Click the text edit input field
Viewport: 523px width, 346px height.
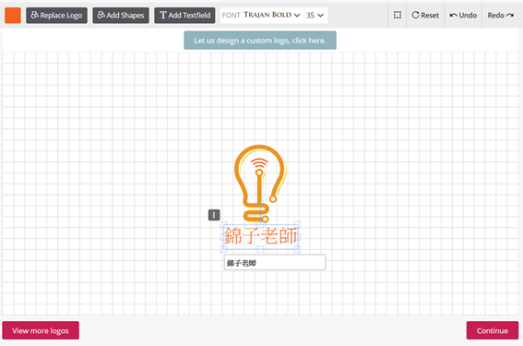[x=275, y=263]
